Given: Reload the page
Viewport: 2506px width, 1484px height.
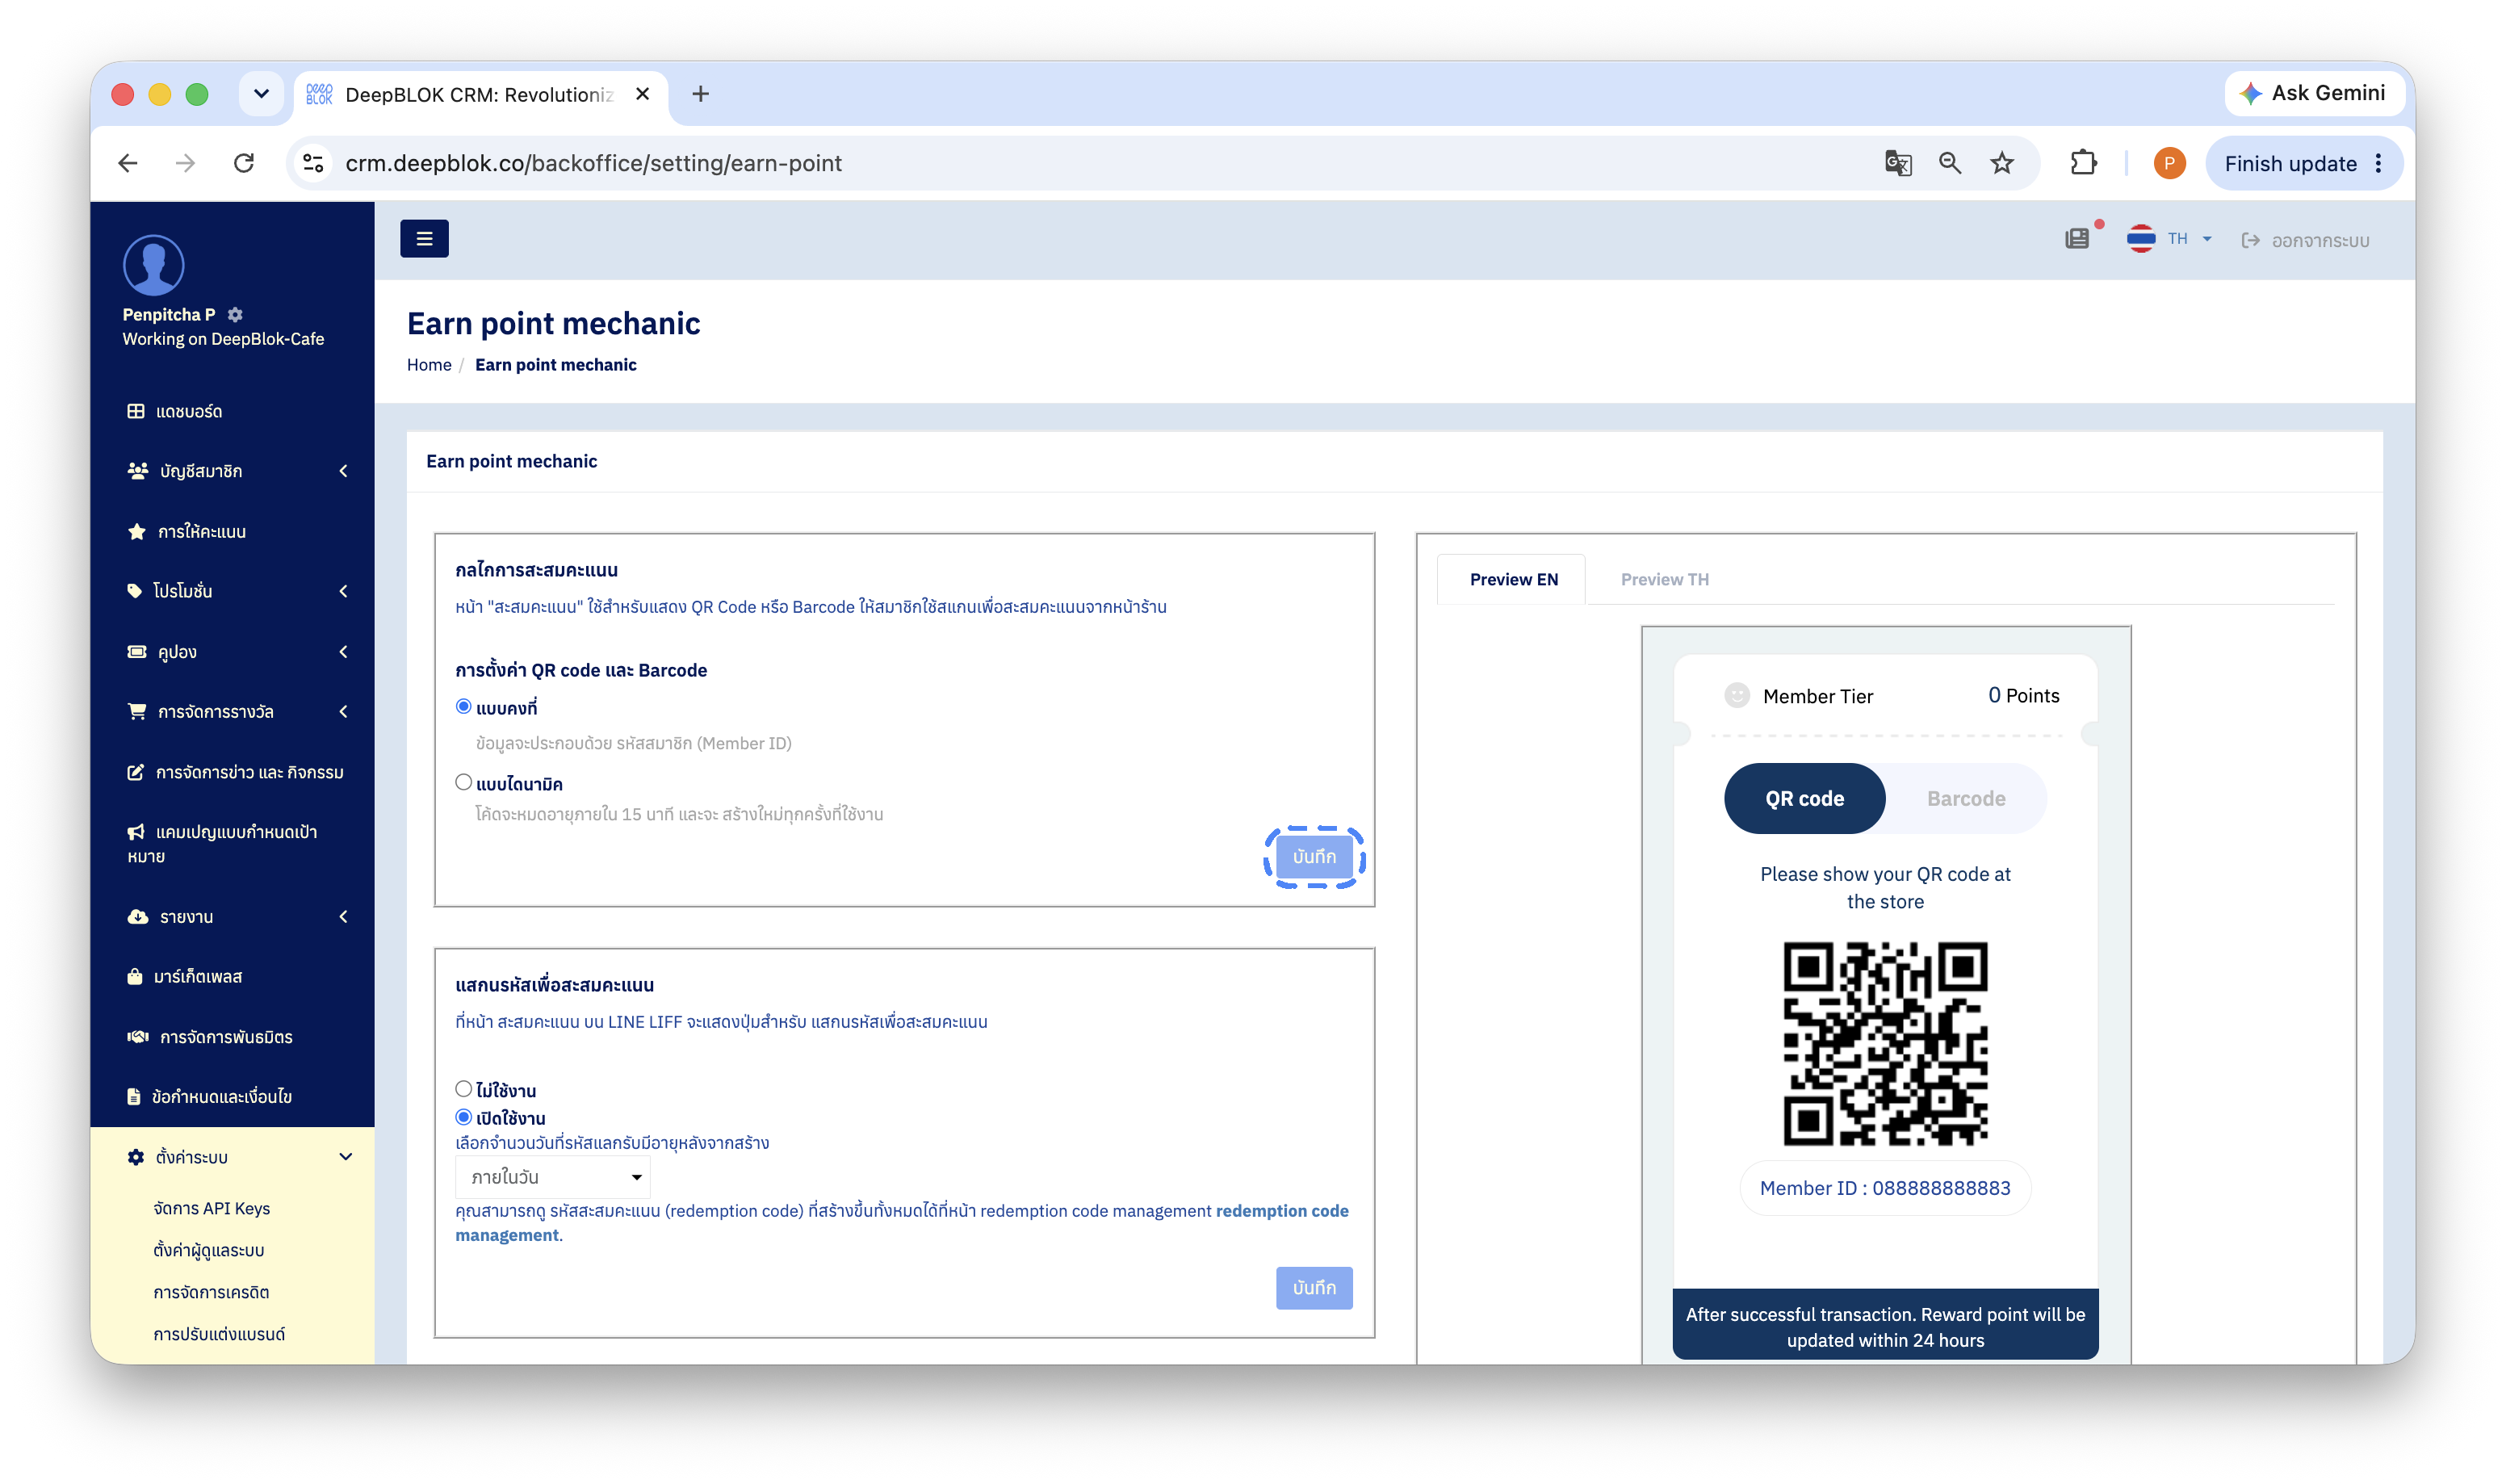Looking at the screenshot, I should point(244,163).
